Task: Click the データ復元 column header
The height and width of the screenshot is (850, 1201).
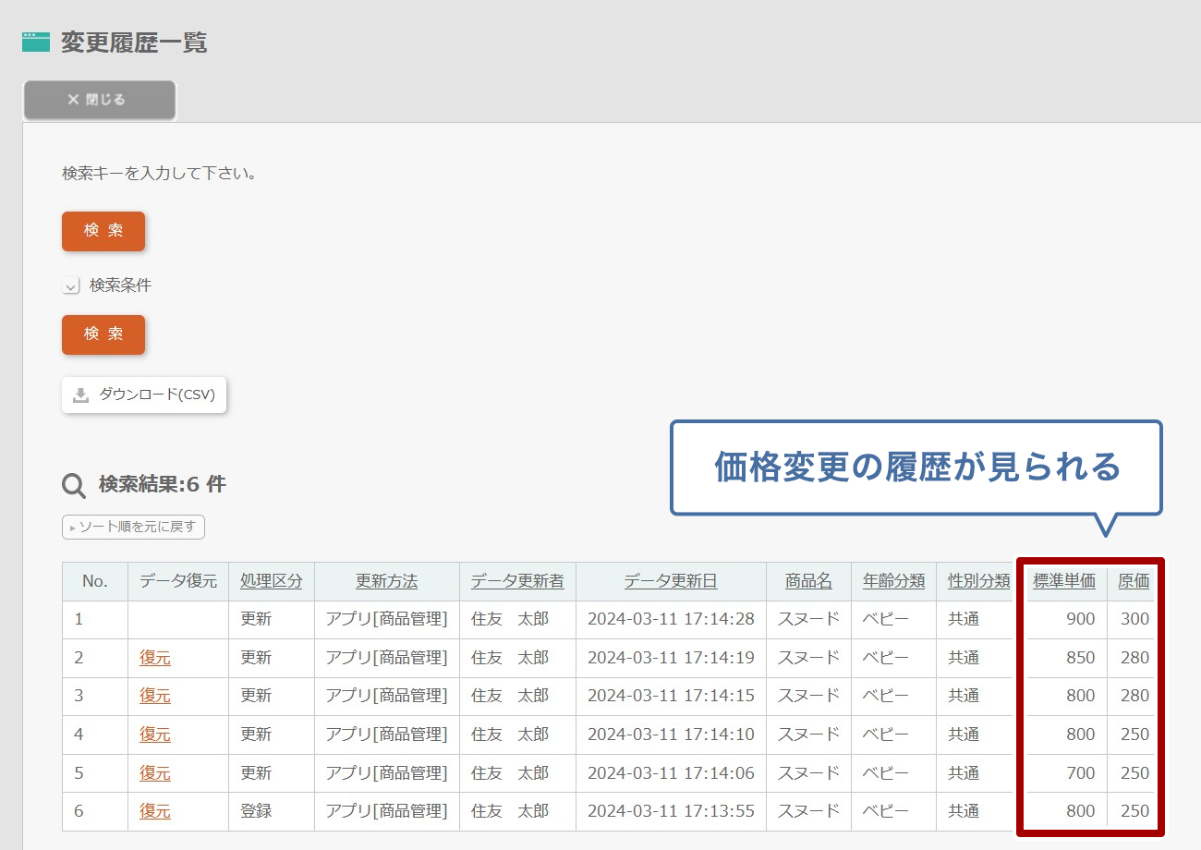Action: (x=178, y=581)
